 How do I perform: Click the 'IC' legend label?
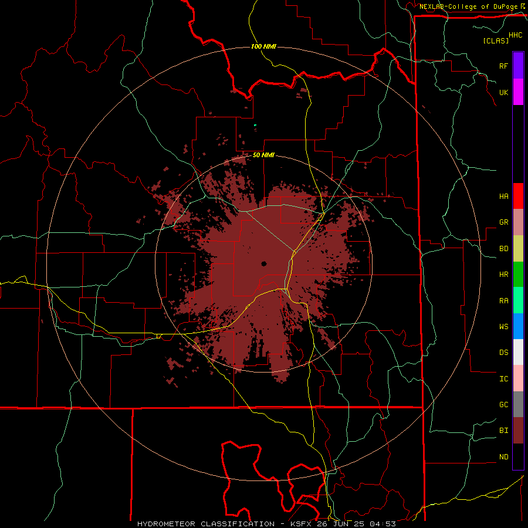pyautogui.click(x=503, y=379)
